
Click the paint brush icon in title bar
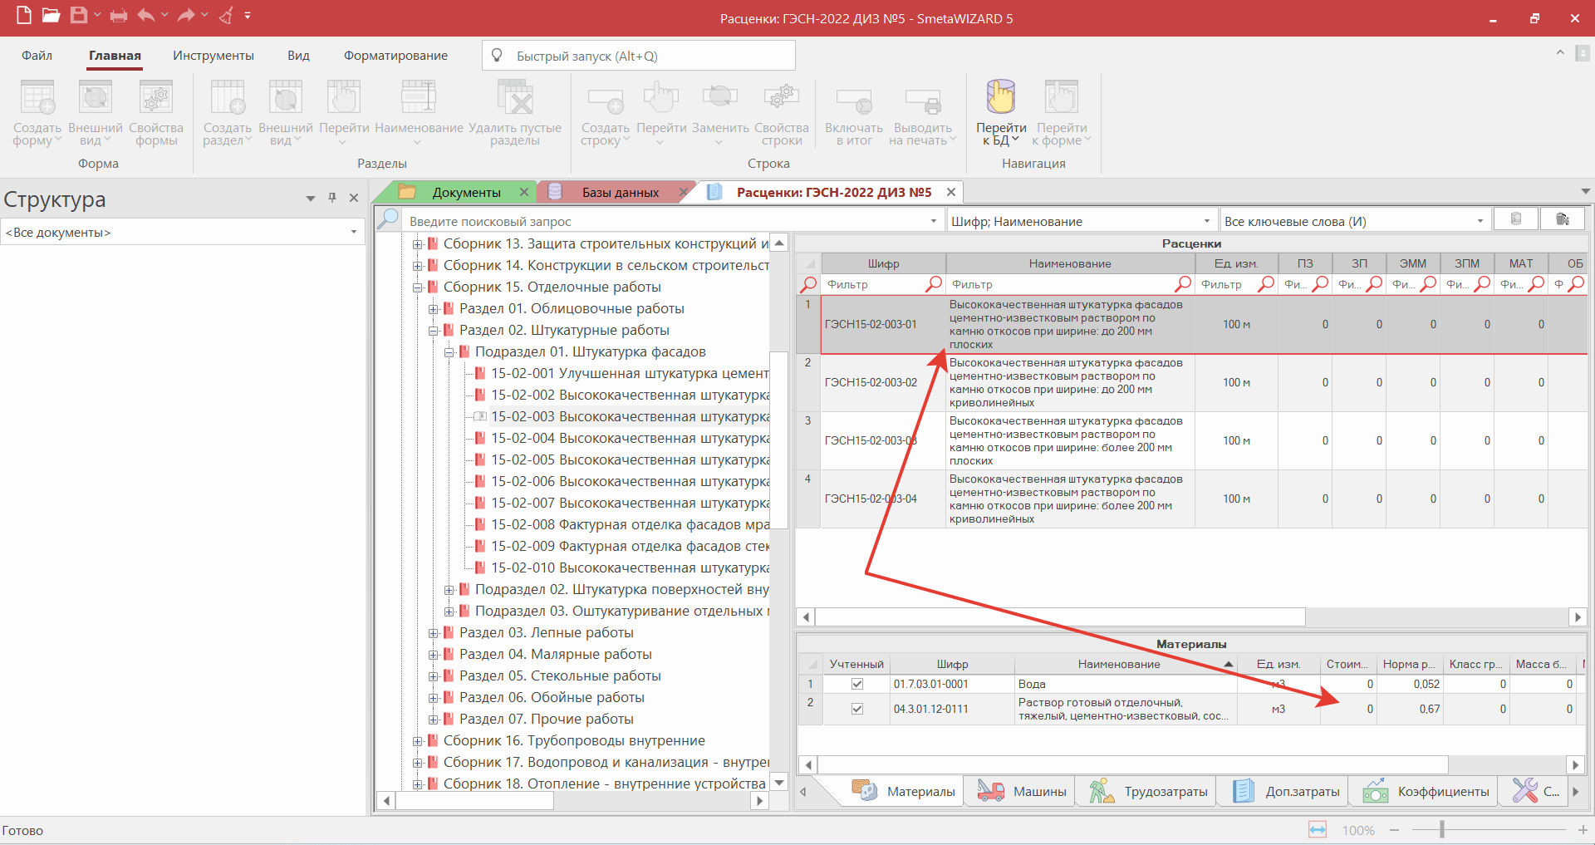226,15
